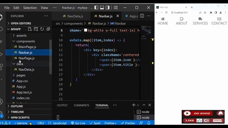This screenshot has height=128, width=228.
Task: Toggle the primary sidebar layout icon
Action: click(x=96, y=7)
